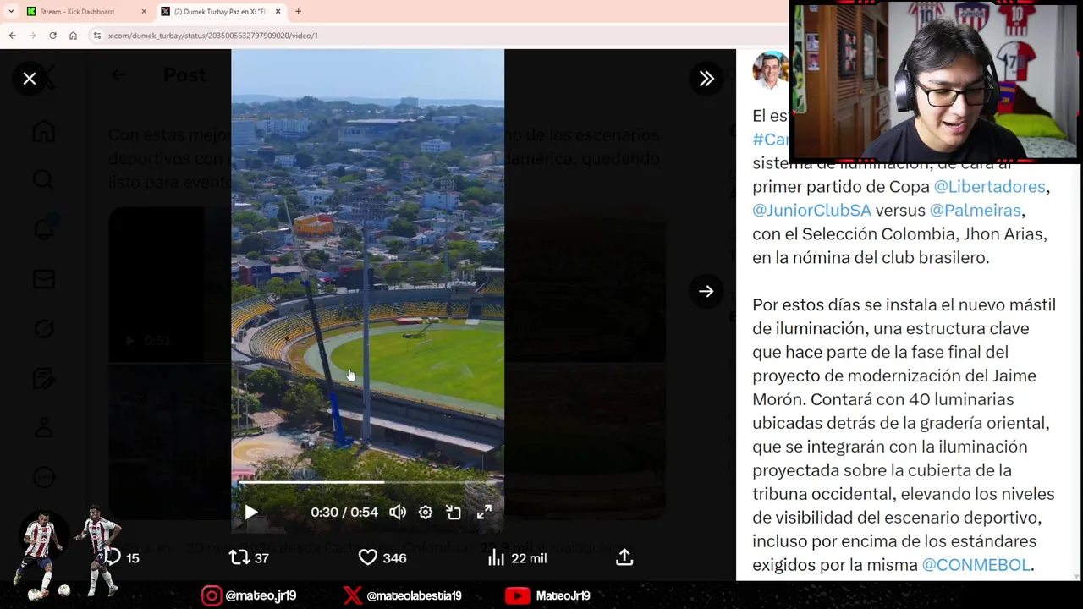Share the post via upload icon
The height and width of the screenshot is (609, 1083).
point(624,557)
